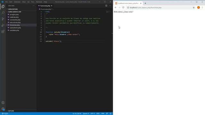Click the 'Hola Alexa ¿cómo estás?' page text
This screenshot has height=115, width=205.
124,12
